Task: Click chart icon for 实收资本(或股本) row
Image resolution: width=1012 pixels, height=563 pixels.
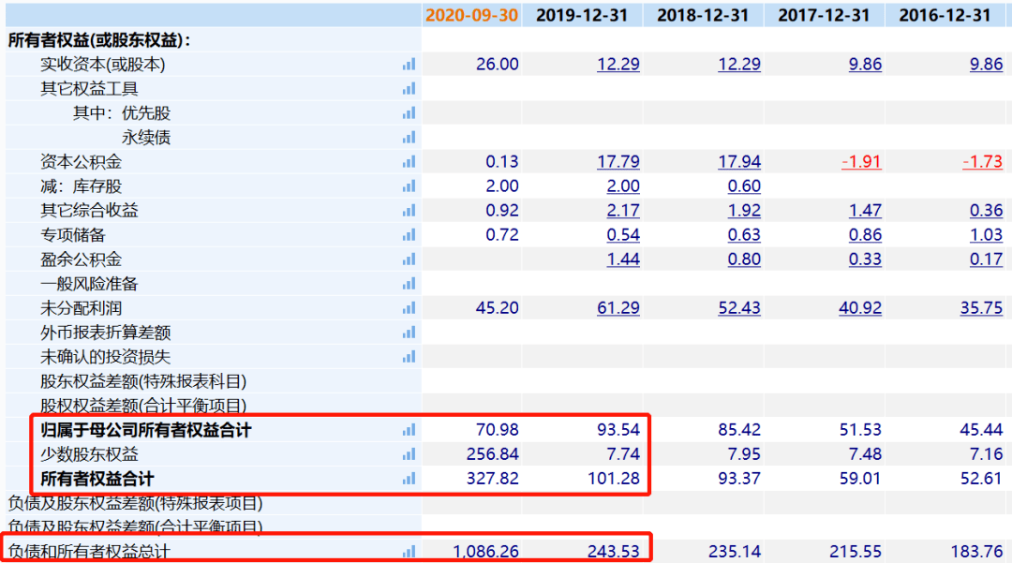Action: click(409, 65)
